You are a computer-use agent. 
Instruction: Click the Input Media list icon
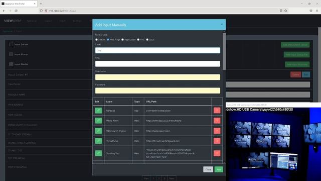click(x=11, y=64)
